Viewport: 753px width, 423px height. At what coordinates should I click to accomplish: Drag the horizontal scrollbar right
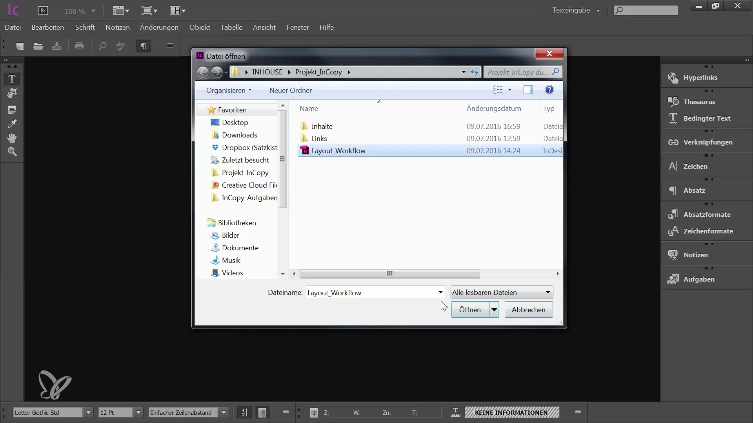[x=558, y=274]
